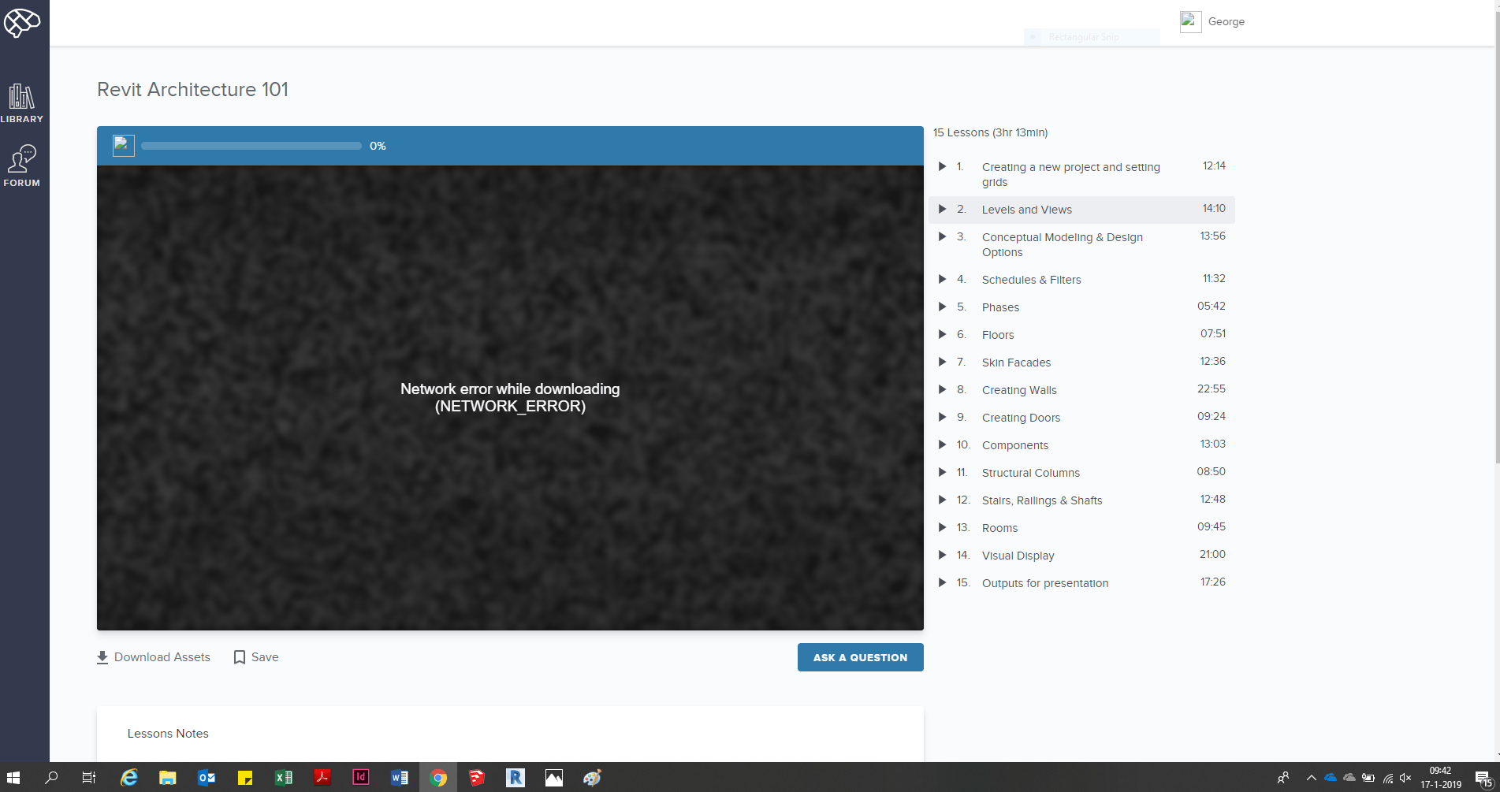Open the Creating a new project lesson title

pyautogui.click(x=1070, y=174)
